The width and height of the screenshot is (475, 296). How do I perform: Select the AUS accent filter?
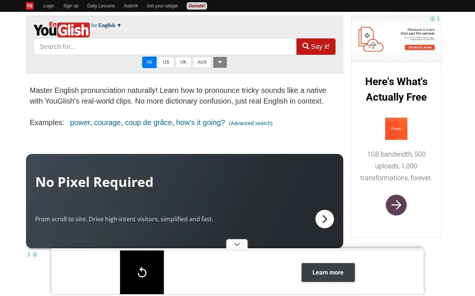pos(202,62)
